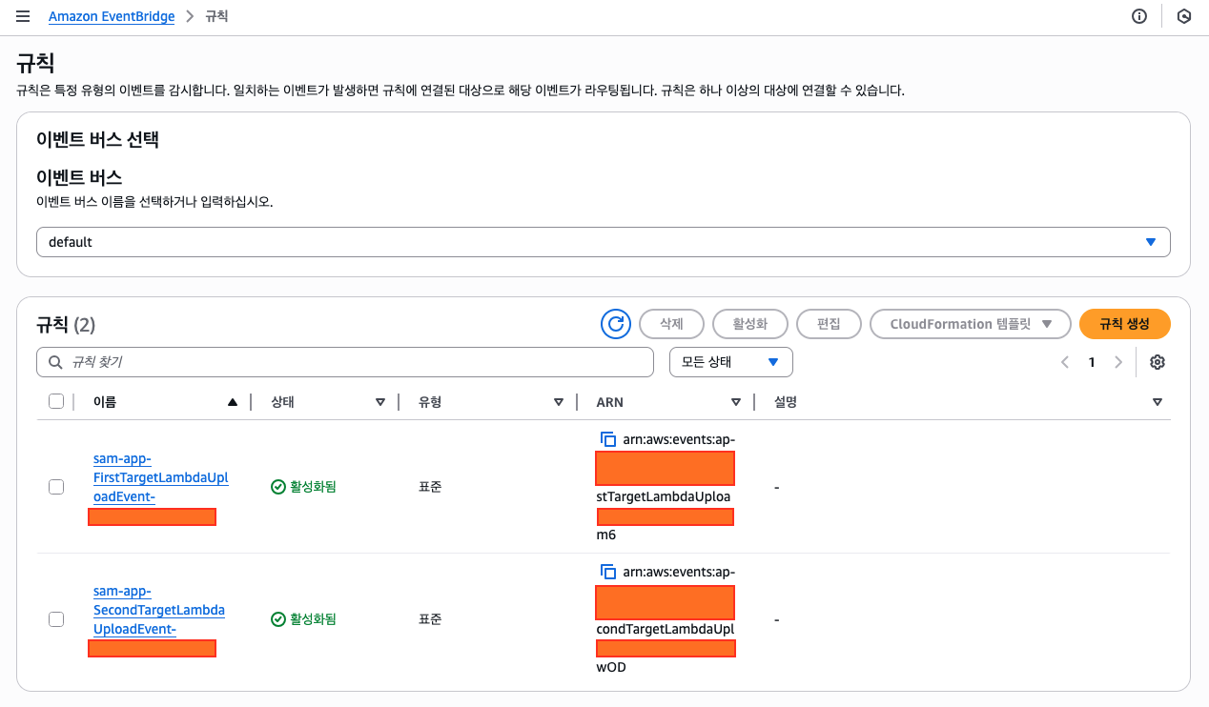Go to next page arrow
Screen dimensions: 1209x707
tap(1118, 362)
